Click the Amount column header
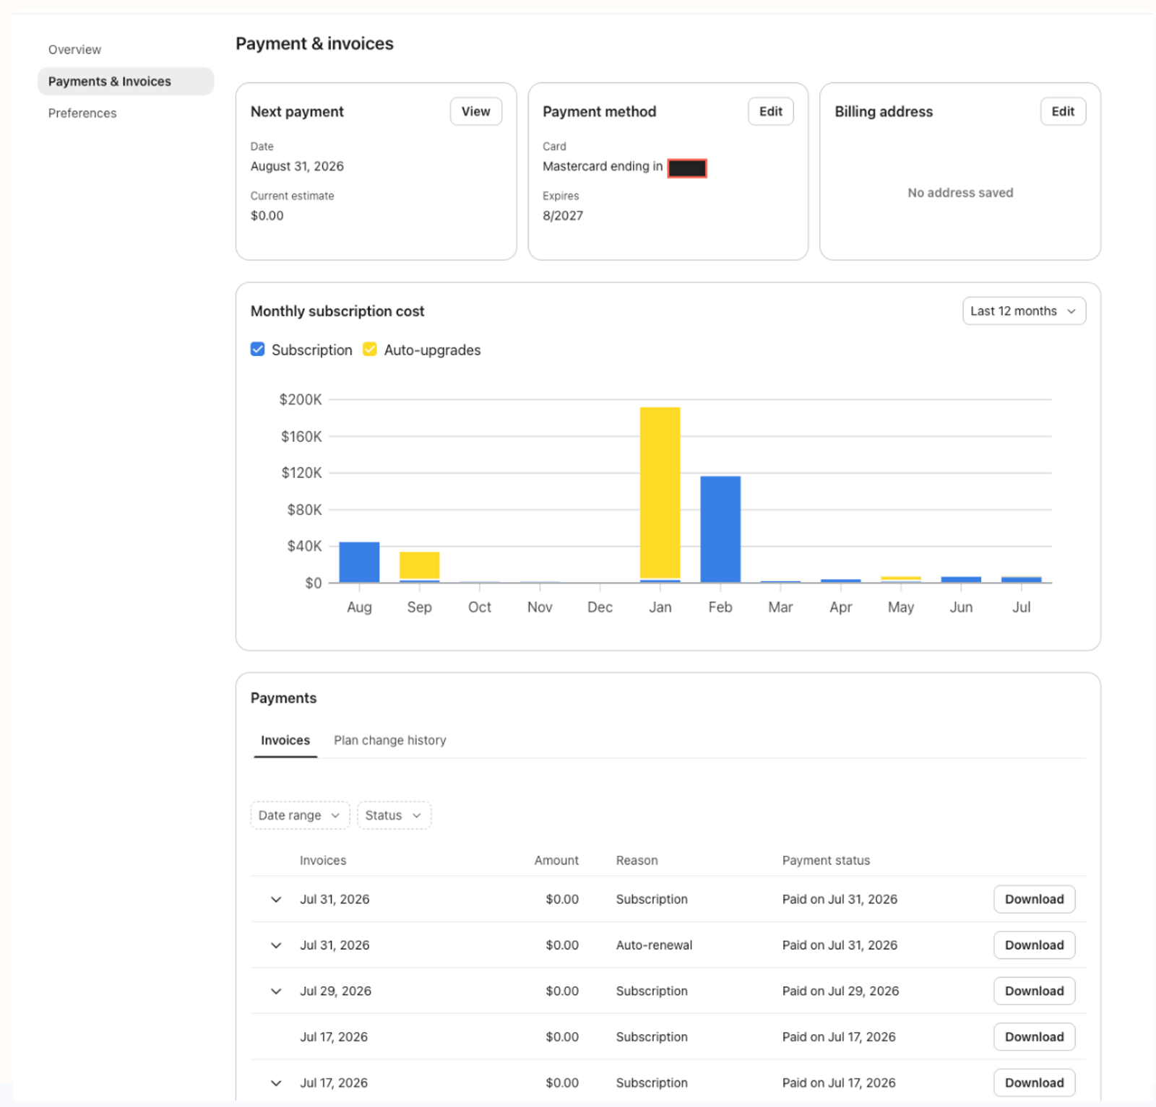The image size is (1156, 1107). (556, 861)
